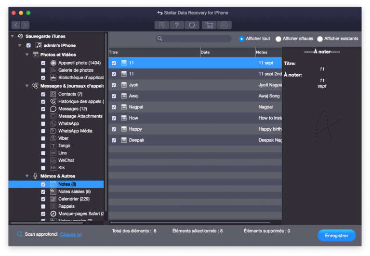Click the Sauvegarde iTunes backup icon
The image size is (370, 256).
point(21,36)
